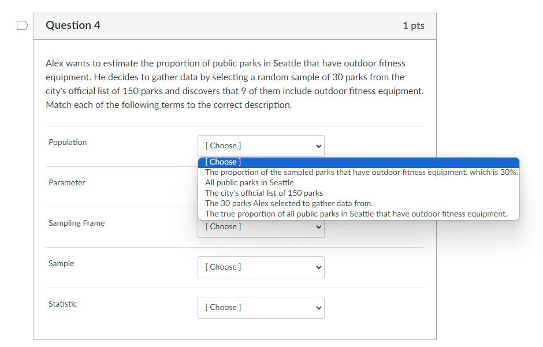The height and width of the screenshot is (347, 543).
Task: Expand the Sample answer dropdown
Action: tap(261, 267)
